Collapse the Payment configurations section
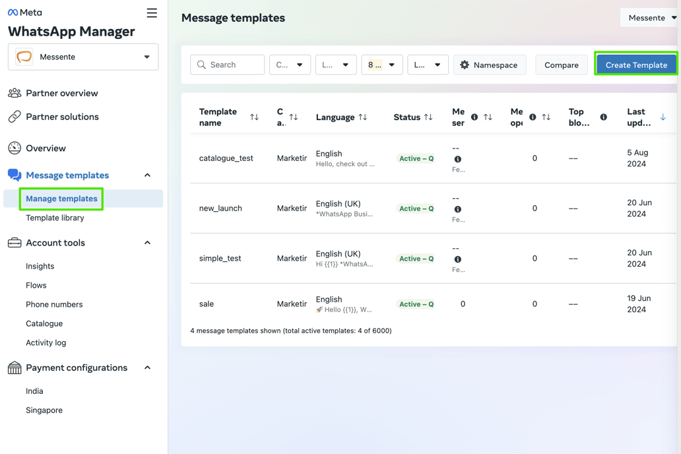The width and height of the screenshot is (681, 454). (x=147, y=368)
